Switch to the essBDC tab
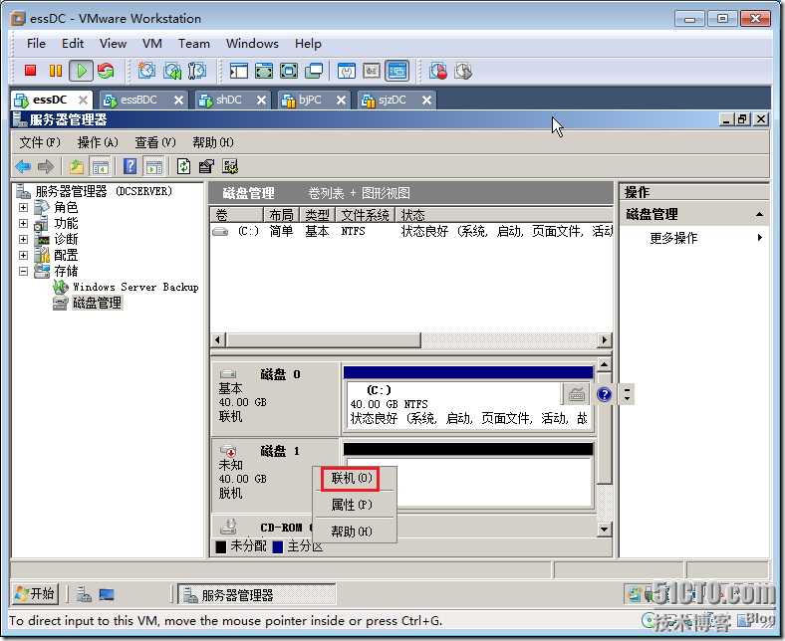785x641 pixels. point(138,100)
